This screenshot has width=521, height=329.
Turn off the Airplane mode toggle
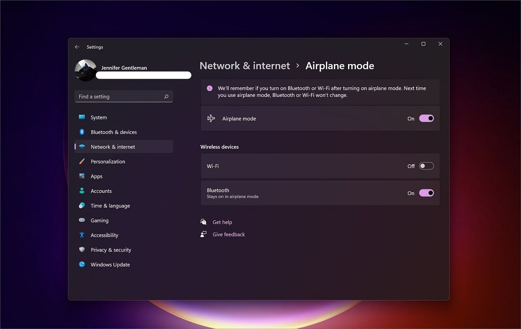pyautogui.click(x=426, y=119)
